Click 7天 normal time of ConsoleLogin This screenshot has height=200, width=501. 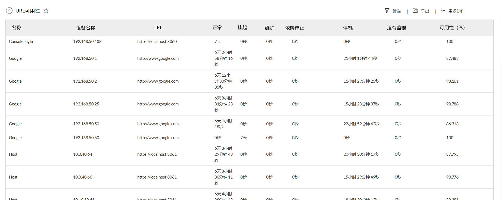pos(218,41)
